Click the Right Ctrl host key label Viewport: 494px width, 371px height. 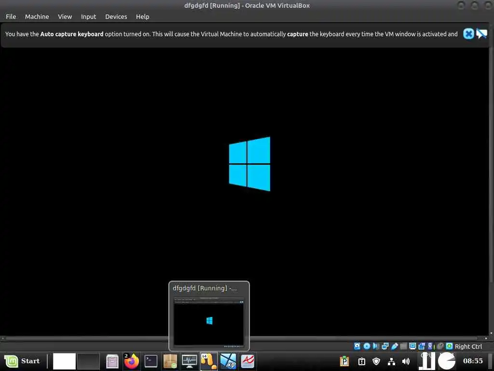tap(468, 346)
